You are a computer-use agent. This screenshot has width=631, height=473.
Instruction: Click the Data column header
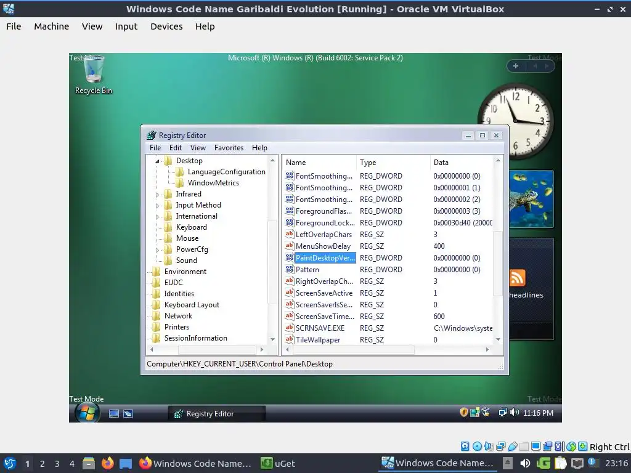pos(462,163)
